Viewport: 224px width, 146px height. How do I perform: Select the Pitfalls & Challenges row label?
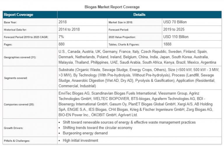pyautogui.click(x=17, y=141)
